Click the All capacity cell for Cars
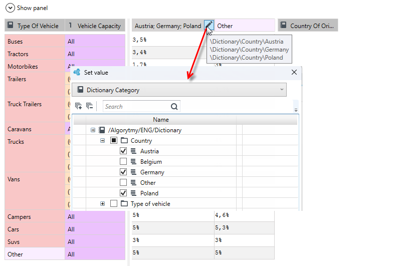Viewport: 409px width, 266px height. [95, 229]
